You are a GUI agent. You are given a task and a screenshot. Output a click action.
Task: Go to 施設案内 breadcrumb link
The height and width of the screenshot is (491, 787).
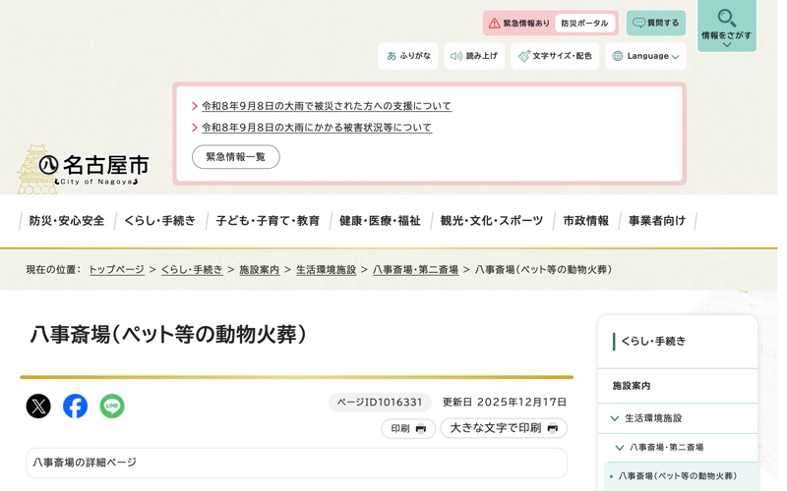[259, 269]
